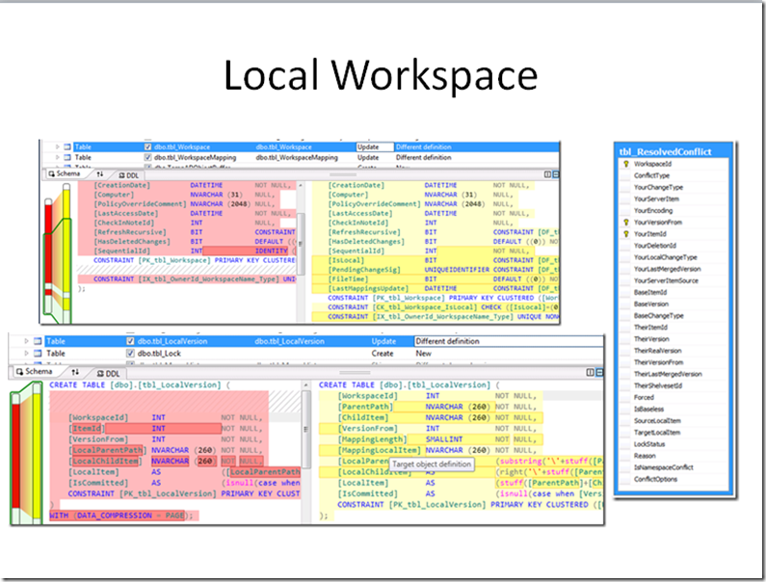Open Update action dropdown for dbo.tbl_Workspace

tap(374, 146)
